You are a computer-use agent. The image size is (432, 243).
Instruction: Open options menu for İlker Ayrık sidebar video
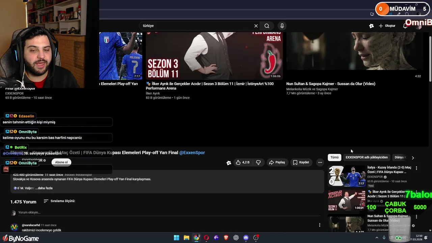tap(416, 192)
